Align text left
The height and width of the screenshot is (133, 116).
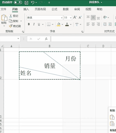click(88, 24)
